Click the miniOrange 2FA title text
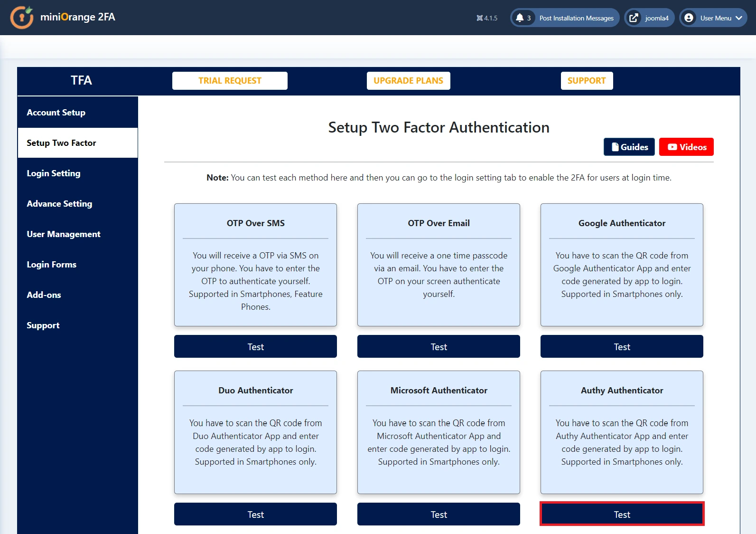Image resolution: width=756 pixels, height=534 pixels. pyautogui.click(x=78, y=17)
